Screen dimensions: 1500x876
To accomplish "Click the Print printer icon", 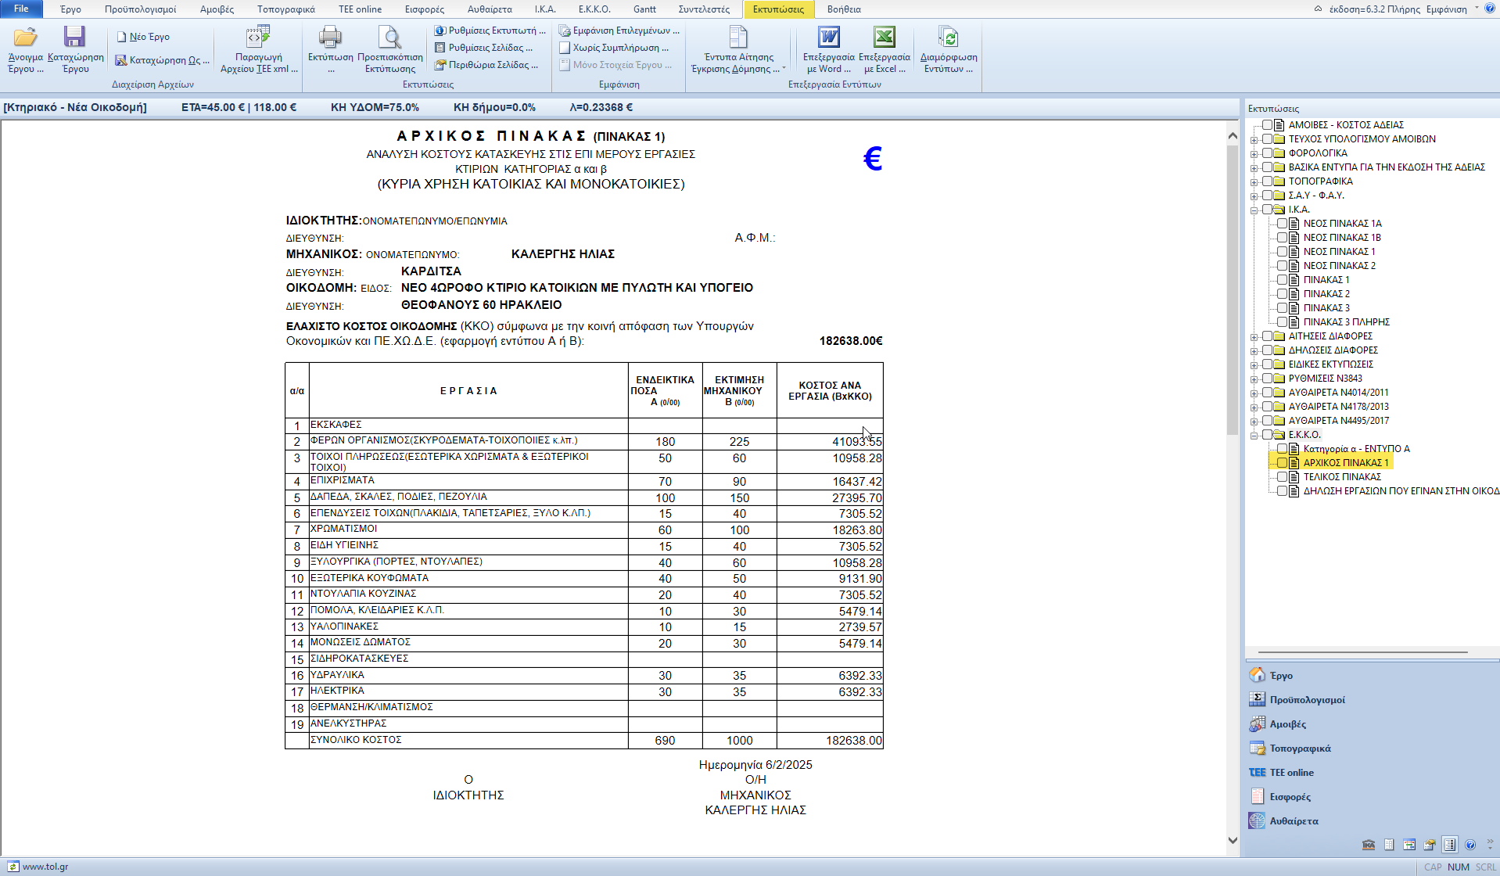I will (330, 38).
